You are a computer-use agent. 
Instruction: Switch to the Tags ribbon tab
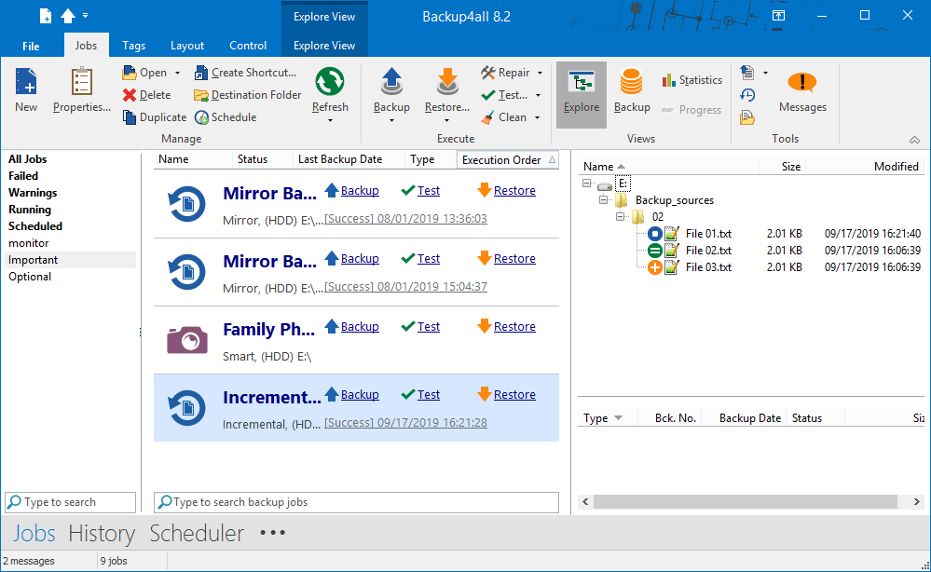coord(133,46)
